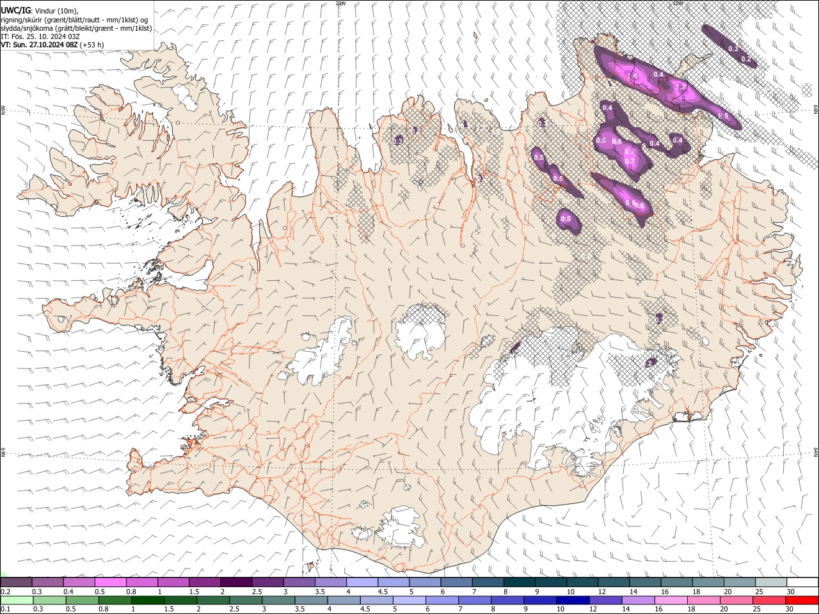819x614 pixels.
Task: Select the "Vindur (10m)," text in the header
Action: 57,11
